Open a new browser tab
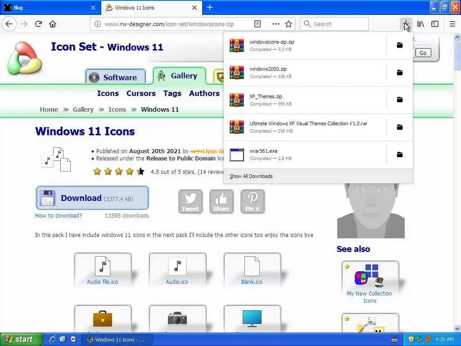The image size is (461, 346). point(210,7)
